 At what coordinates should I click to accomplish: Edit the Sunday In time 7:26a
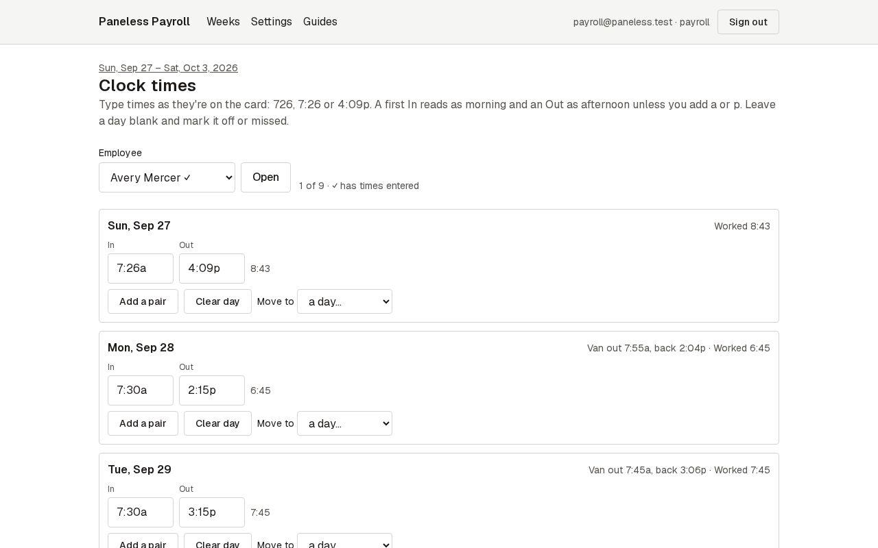point(141,269)
